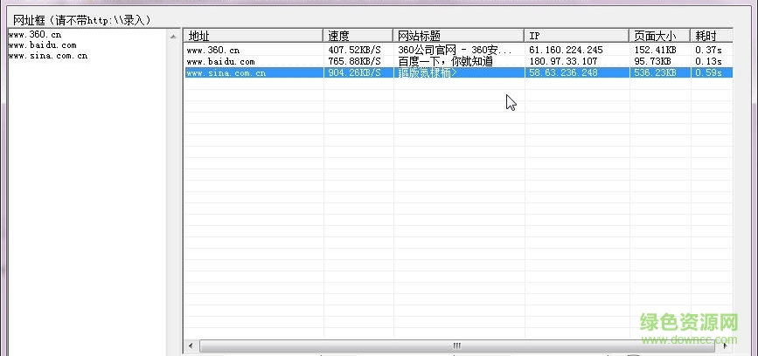The height and width of the screenshot is (356, 758).
Task: Click speed value 904.26KB/S
Action: click(x=354, y=72)
